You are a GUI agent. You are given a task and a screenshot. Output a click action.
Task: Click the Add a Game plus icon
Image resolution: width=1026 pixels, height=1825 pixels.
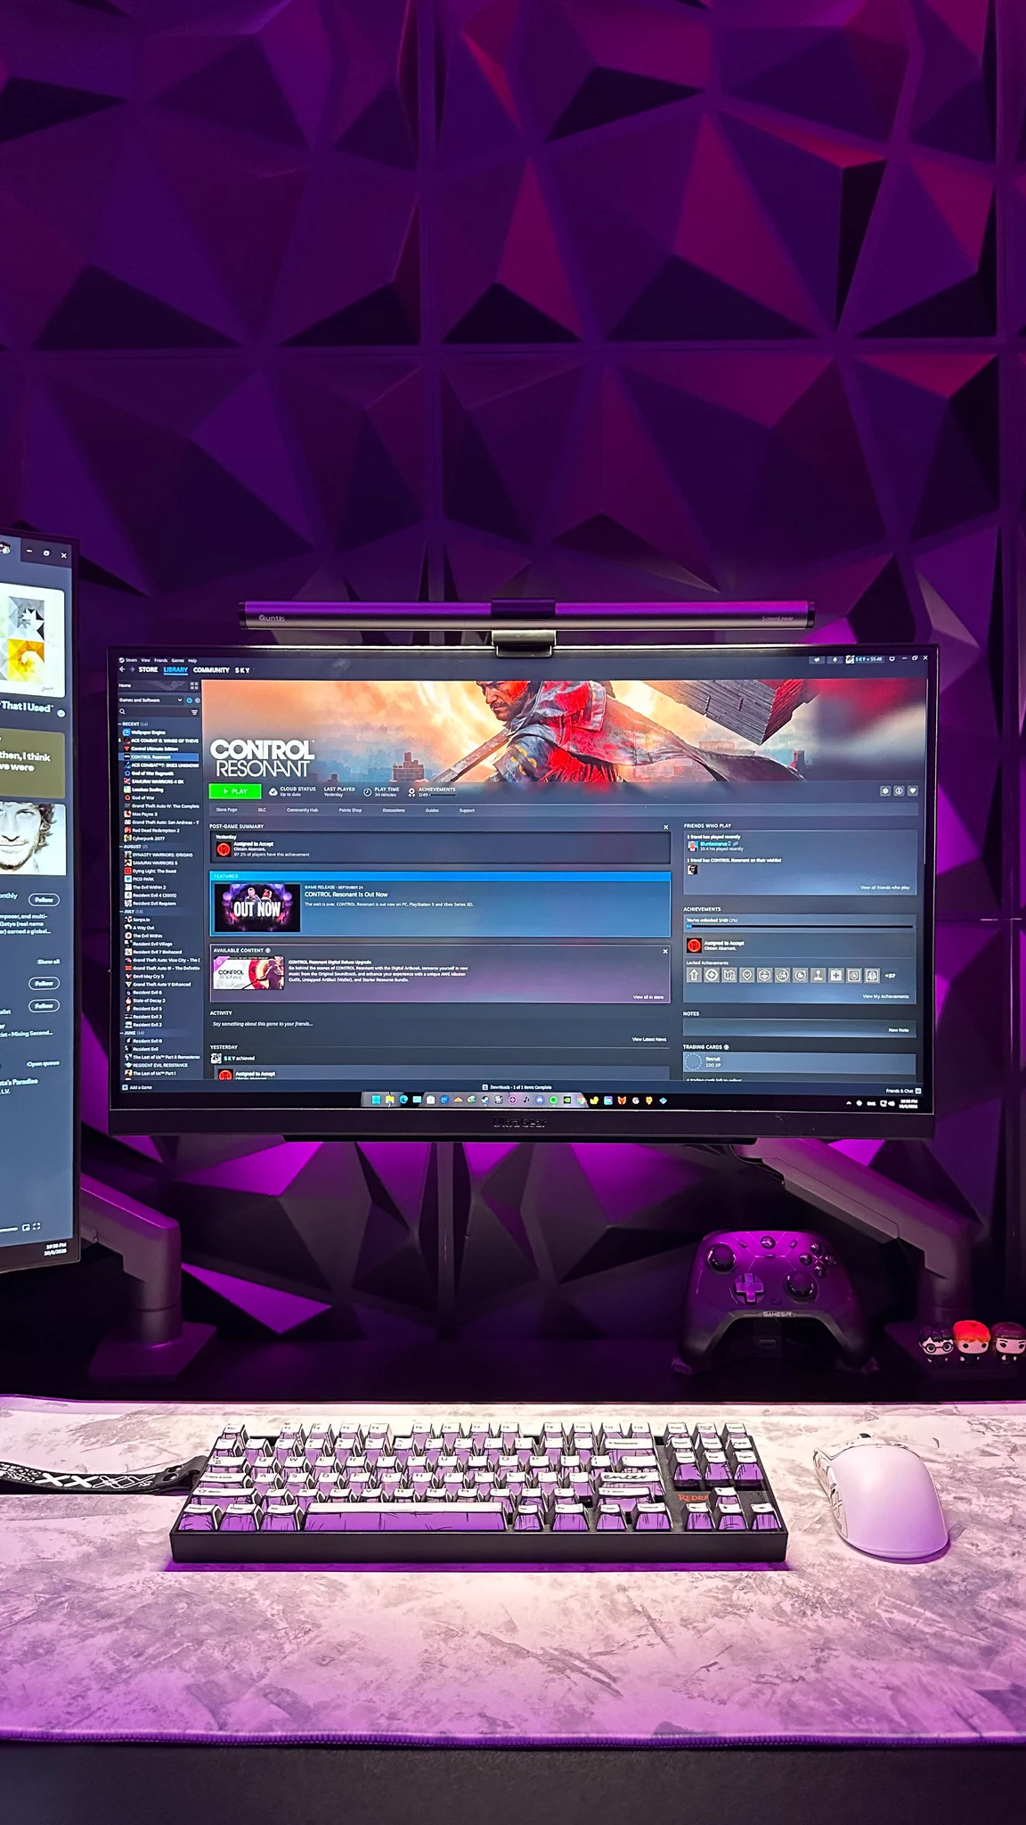tap(125, 1087)
